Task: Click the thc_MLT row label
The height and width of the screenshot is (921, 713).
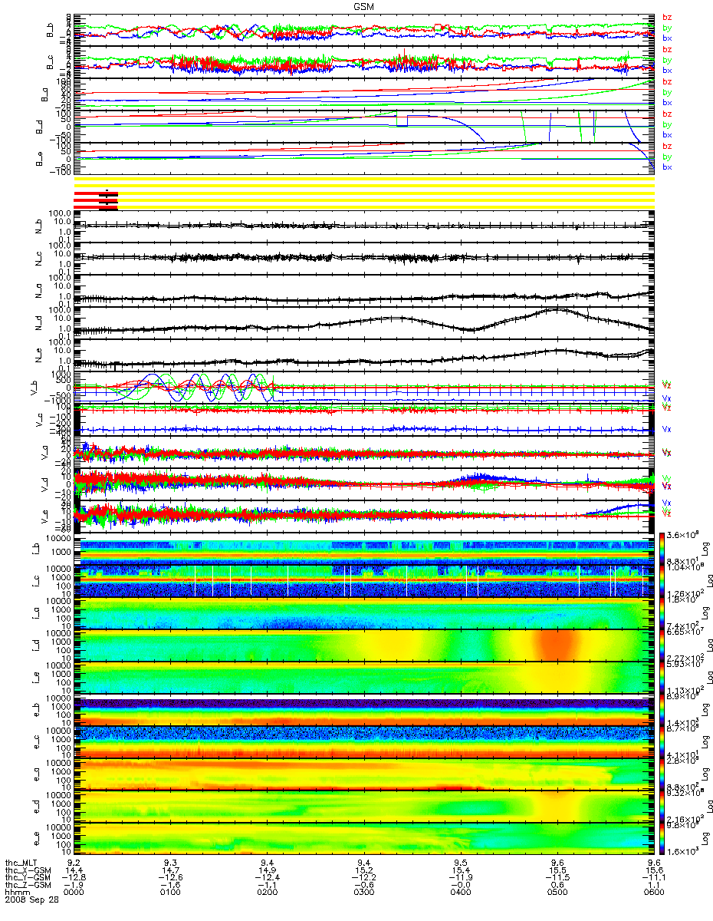Action: coord(21,863)
